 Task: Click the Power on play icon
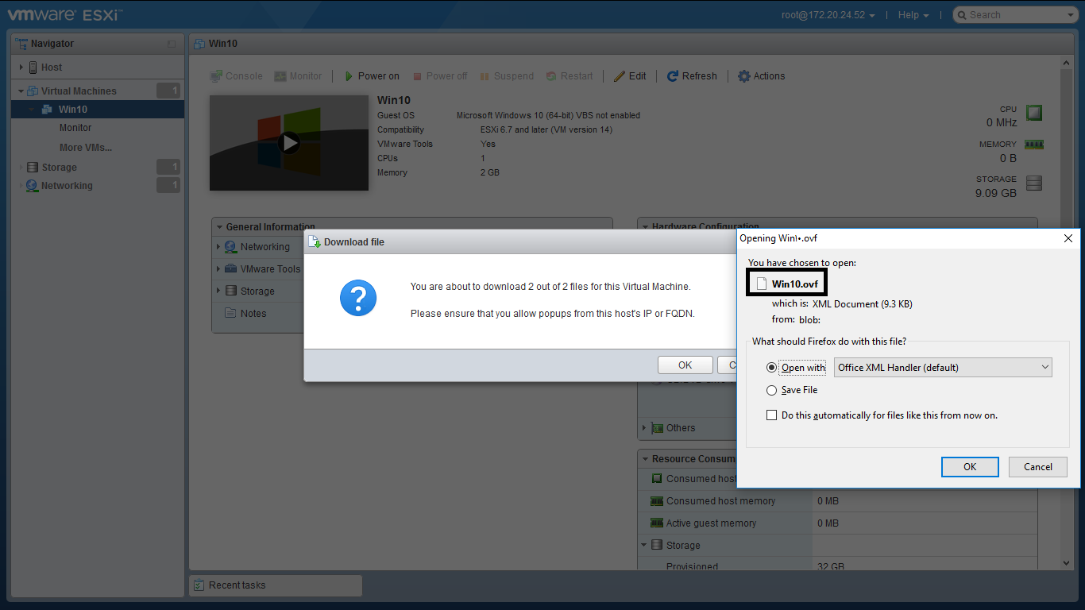pos(349,76)
